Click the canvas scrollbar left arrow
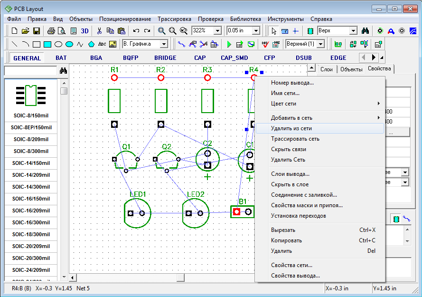 73,278
